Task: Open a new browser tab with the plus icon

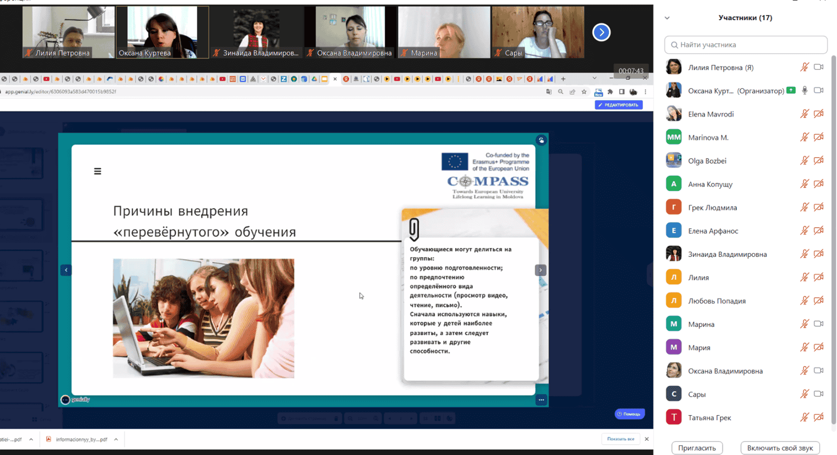Action: [x=563, y=79]
